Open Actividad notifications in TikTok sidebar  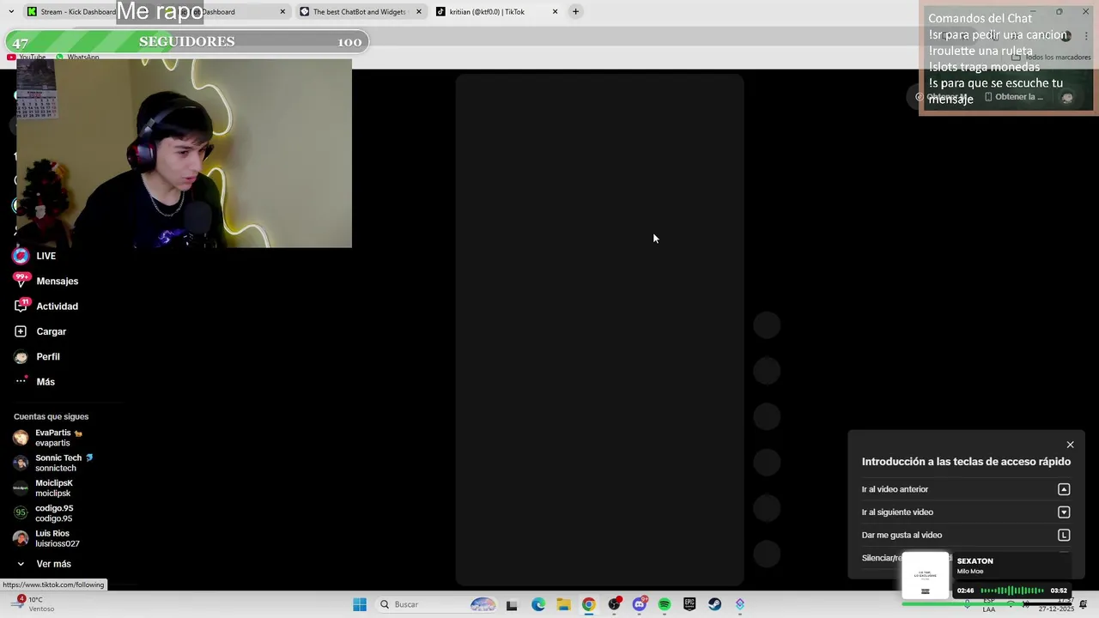[46, 306]
